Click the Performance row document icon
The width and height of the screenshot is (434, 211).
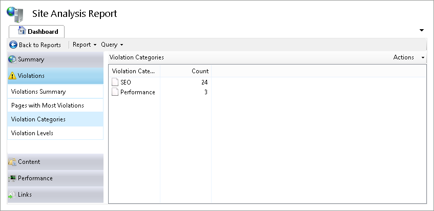click(x=115, y=92)
